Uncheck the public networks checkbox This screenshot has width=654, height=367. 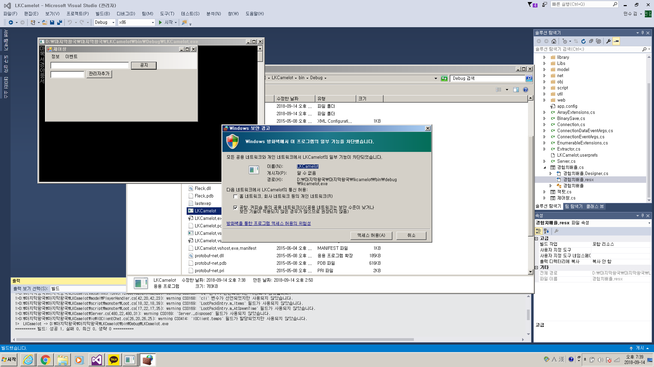tap(235, 208)
